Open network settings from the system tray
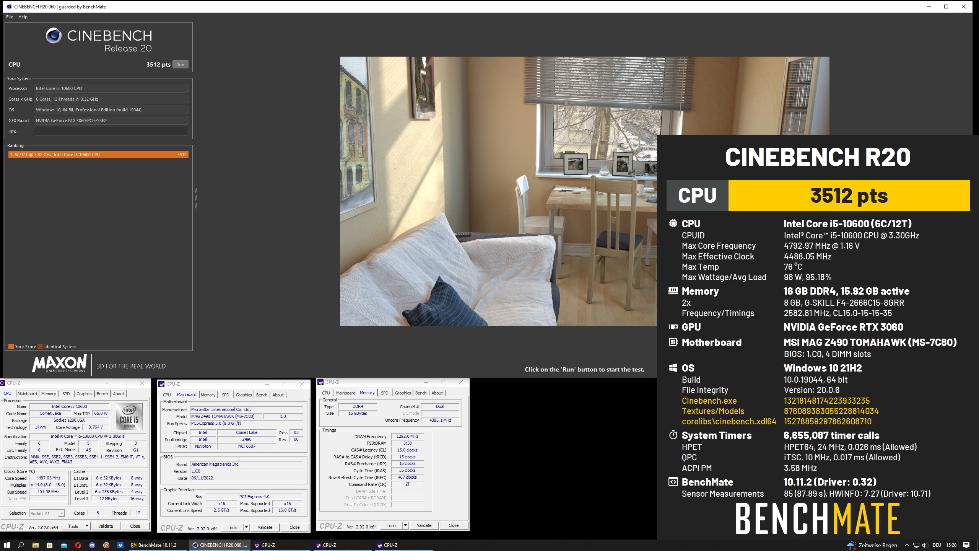 click(916, 545)
